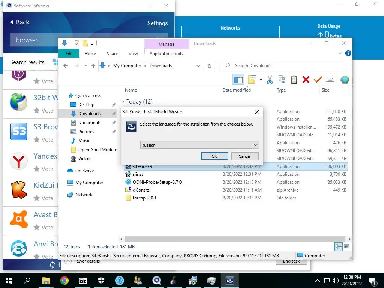Select the torcap-2.0.1 folder
Viewport: 384px width, 288px height.
[144, 198]
